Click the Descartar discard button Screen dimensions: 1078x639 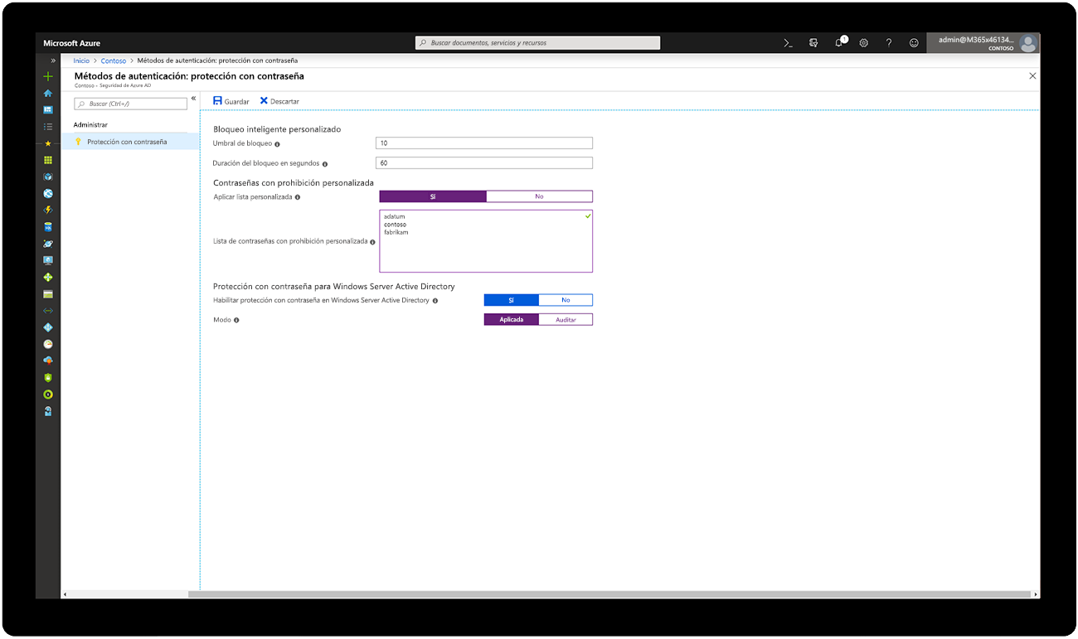point(279,101)
